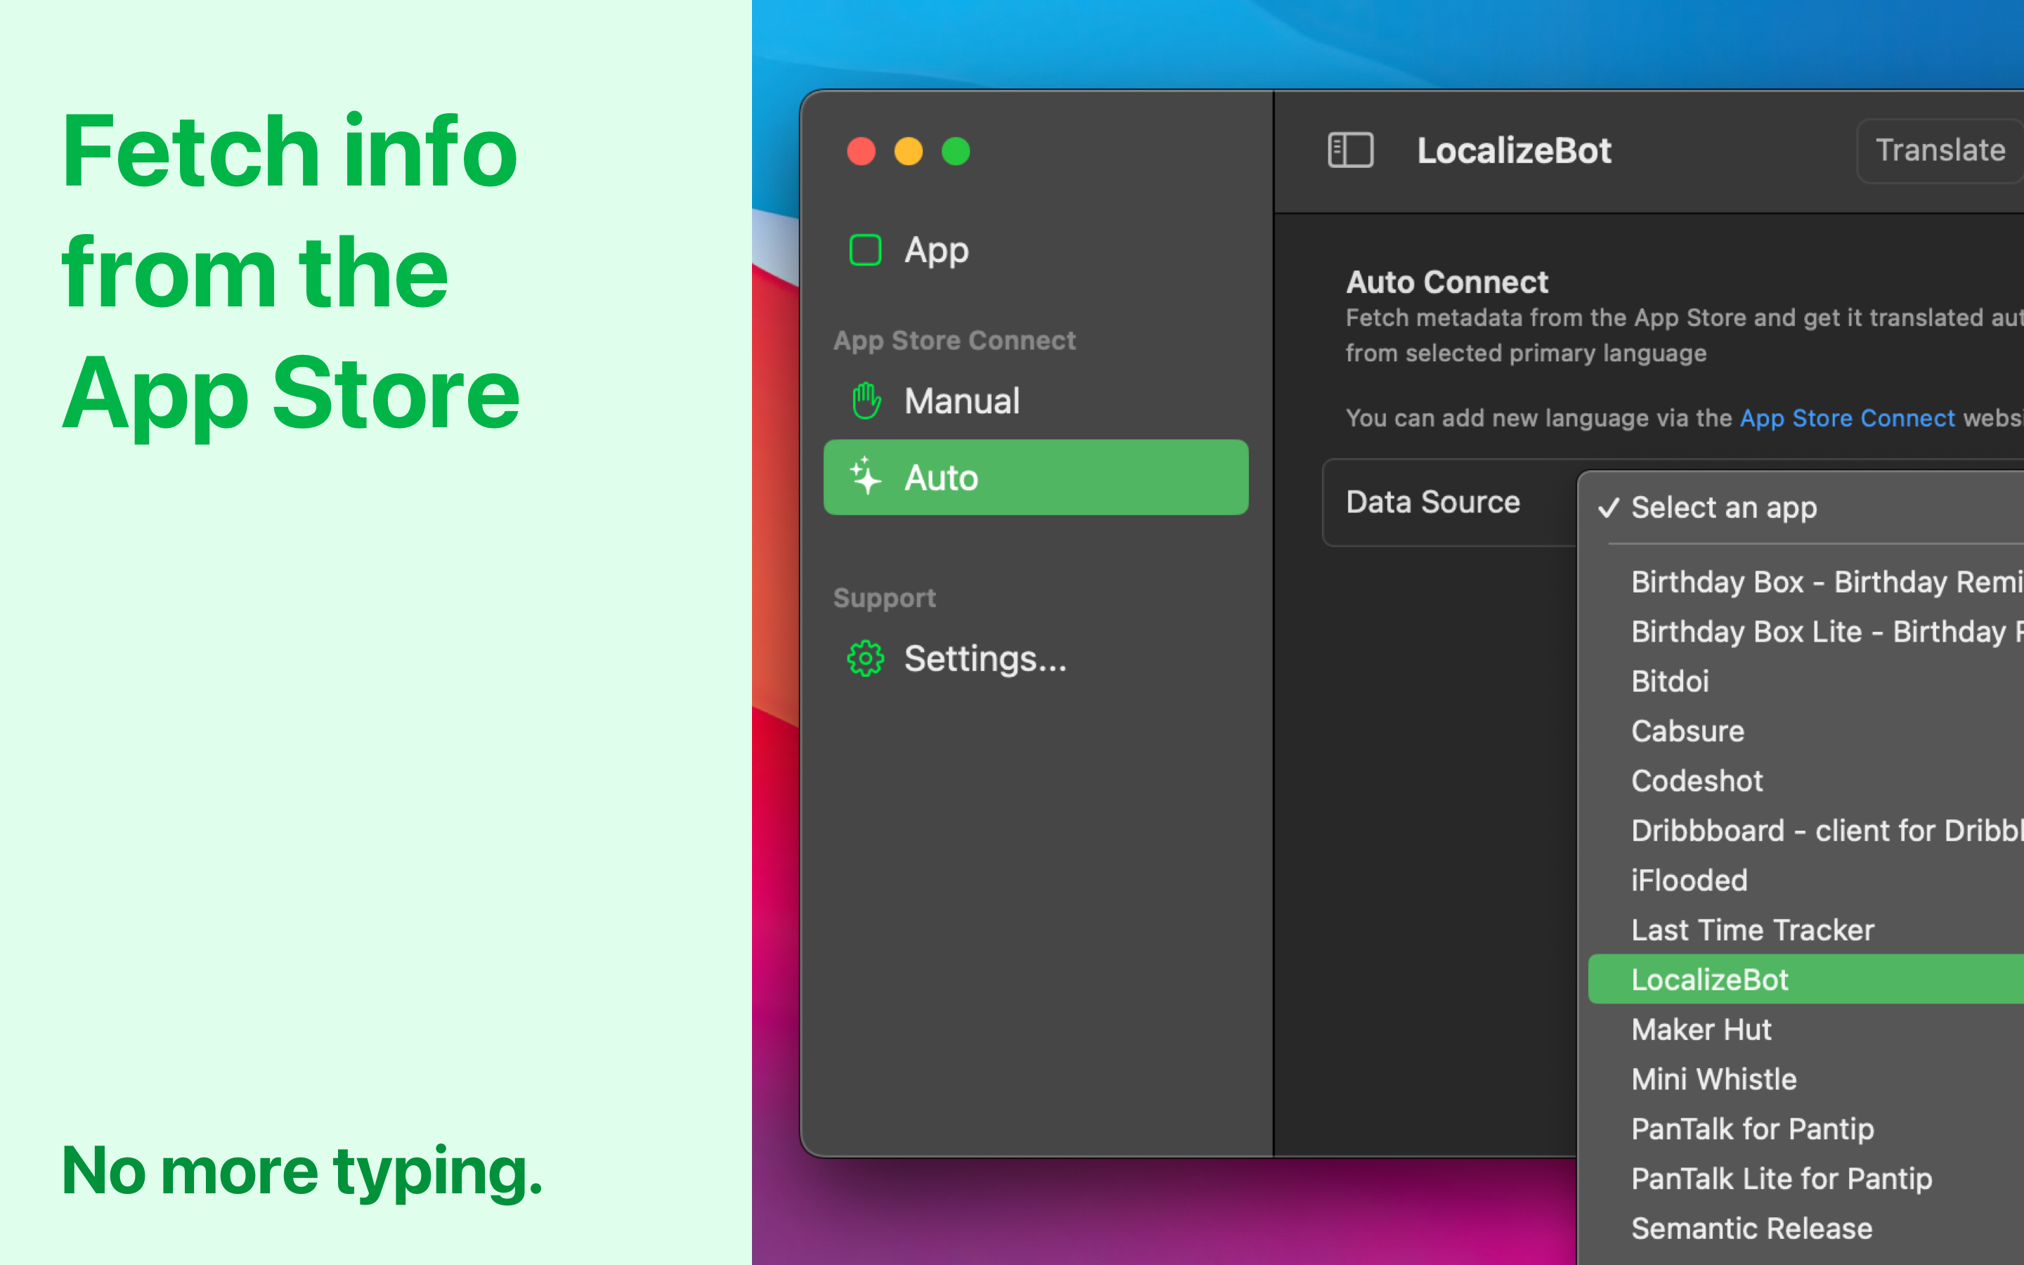Select the Auto sidebar item

(x=1035, y=477)
